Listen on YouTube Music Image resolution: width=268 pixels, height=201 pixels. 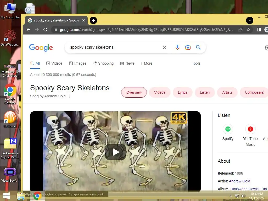point(250,135)
